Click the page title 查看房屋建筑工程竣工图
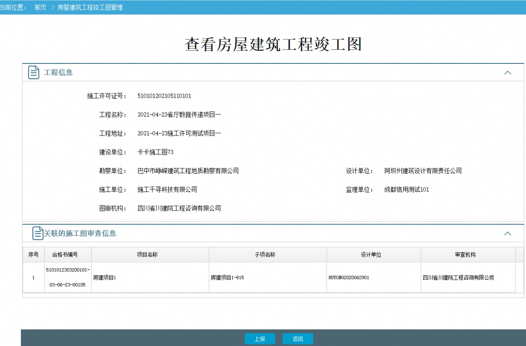The height and width of the screenshot is (346, 526). point(273,45)
